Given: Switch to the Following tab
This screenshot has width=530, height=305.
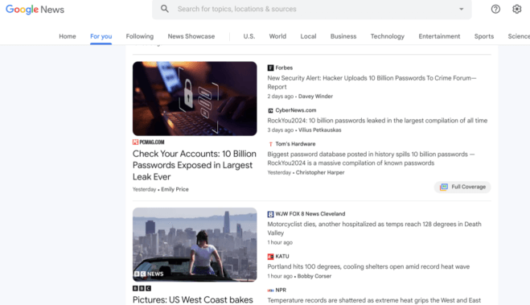Looking at the screenshot, I should pos(140,36).
